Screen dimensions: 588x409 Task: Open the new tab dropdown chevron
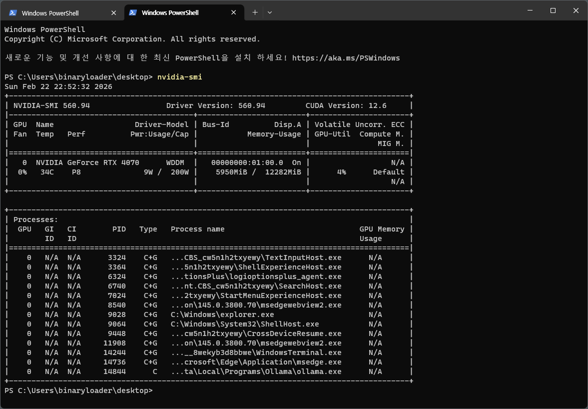(269, 12)
